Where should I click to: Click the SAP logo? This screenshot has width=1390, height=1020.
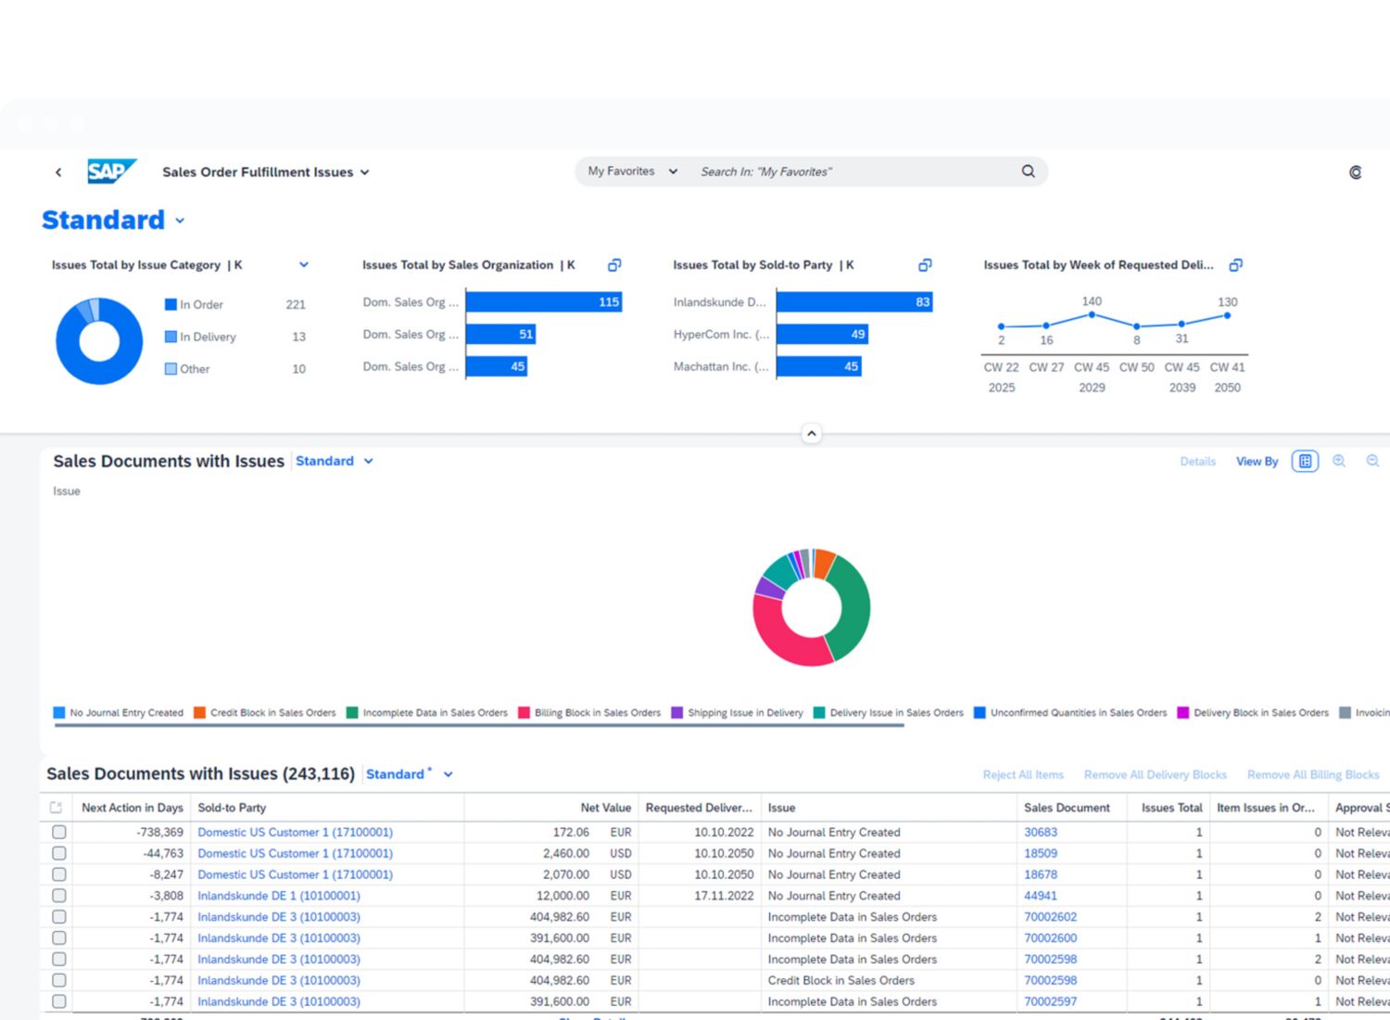point(111,172)
